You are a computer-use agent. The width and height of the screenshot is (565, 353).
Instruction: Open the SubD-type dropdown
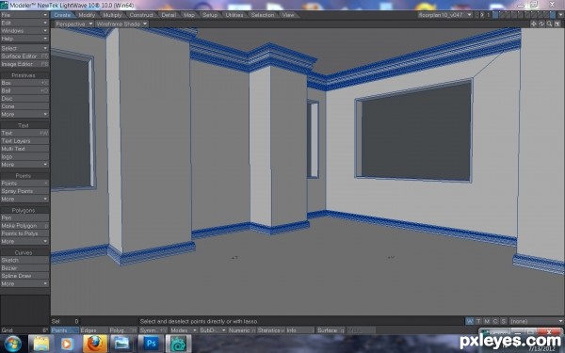213,330
